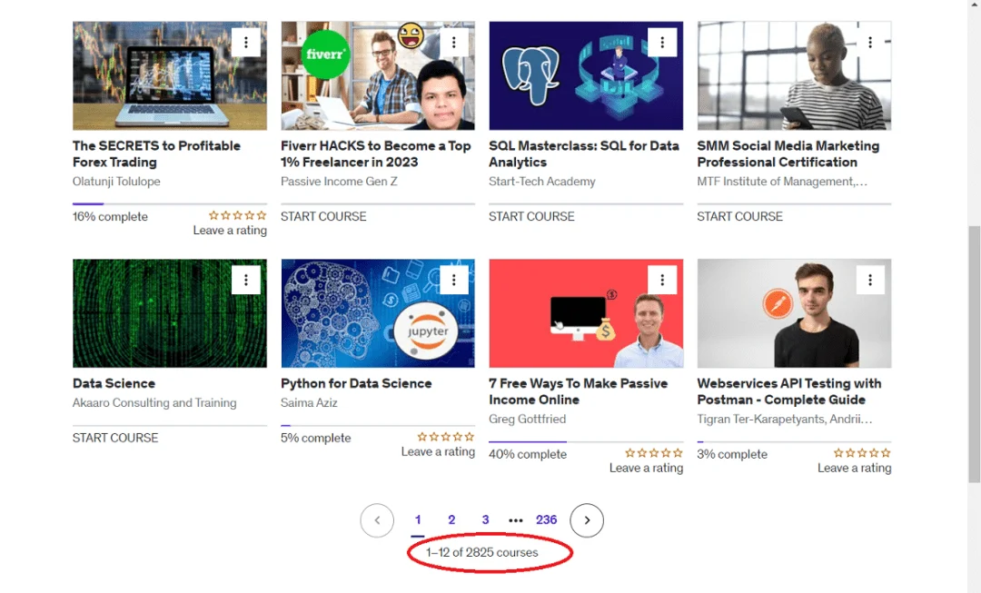The image size is (981, 593).
Task: Go to next page with right arrow
Action: point(587,520)
